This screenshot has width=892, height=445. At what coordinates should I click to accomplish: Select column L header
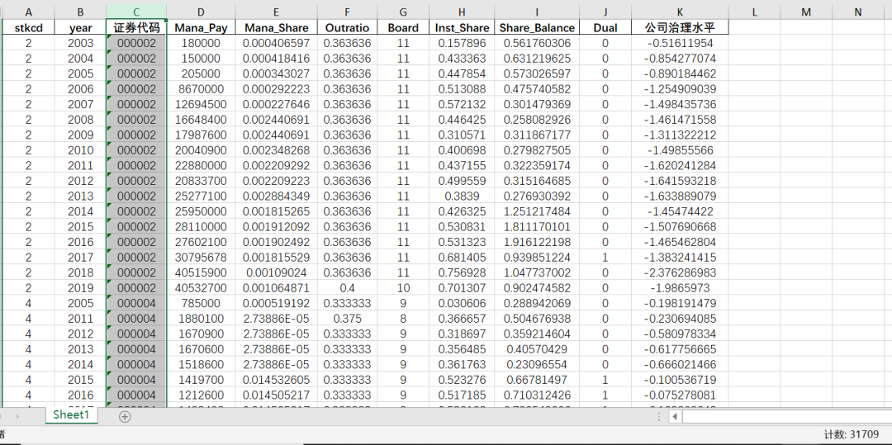[x=754, y=12]
